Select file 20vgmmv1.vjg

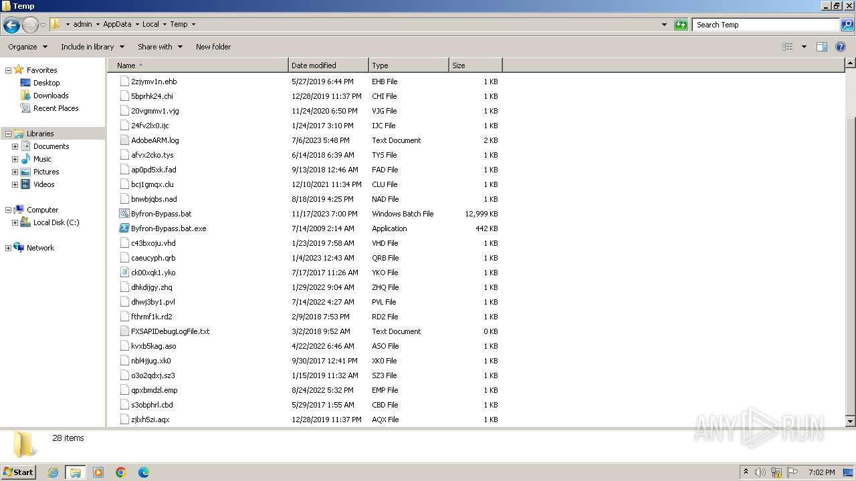(x=155, y=111)
